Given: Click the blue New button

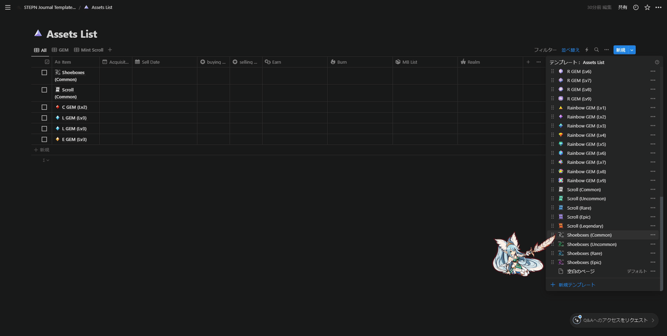Looking at the screenshot, I should 621,50.
